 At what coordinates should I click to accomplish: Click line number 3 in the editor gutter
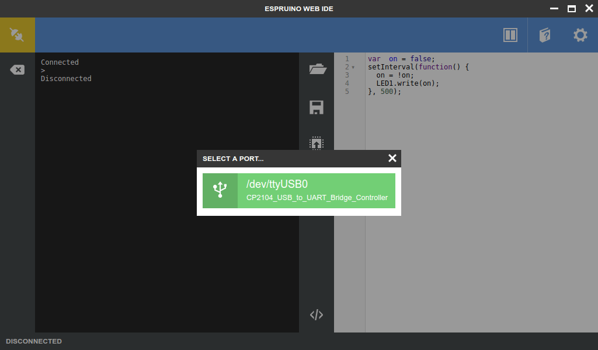pyautogui.click(x=347, y=75)
